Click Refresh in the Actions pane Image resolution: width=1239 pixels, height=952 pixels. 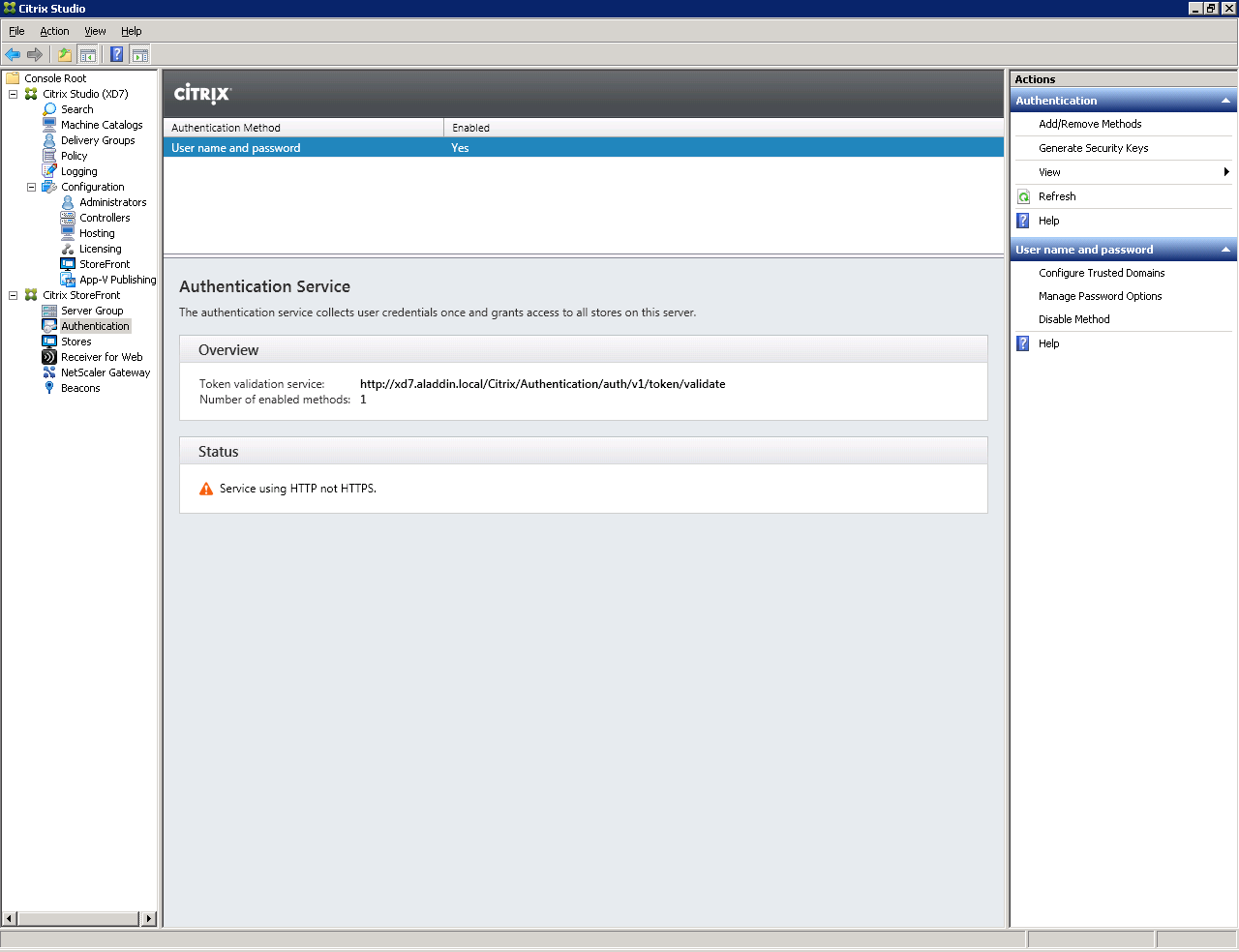(1057, 196)
